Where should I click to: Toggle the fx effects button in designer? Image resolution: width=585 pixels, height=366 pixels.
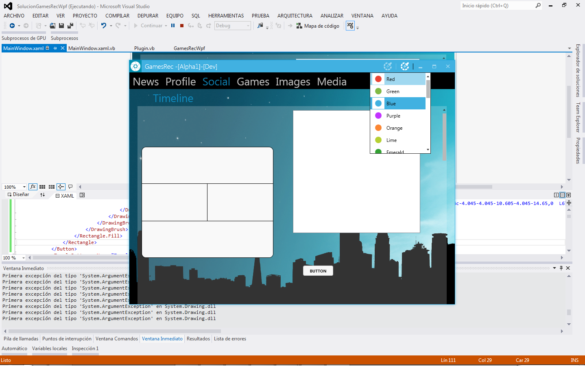[x=33, y=187]
